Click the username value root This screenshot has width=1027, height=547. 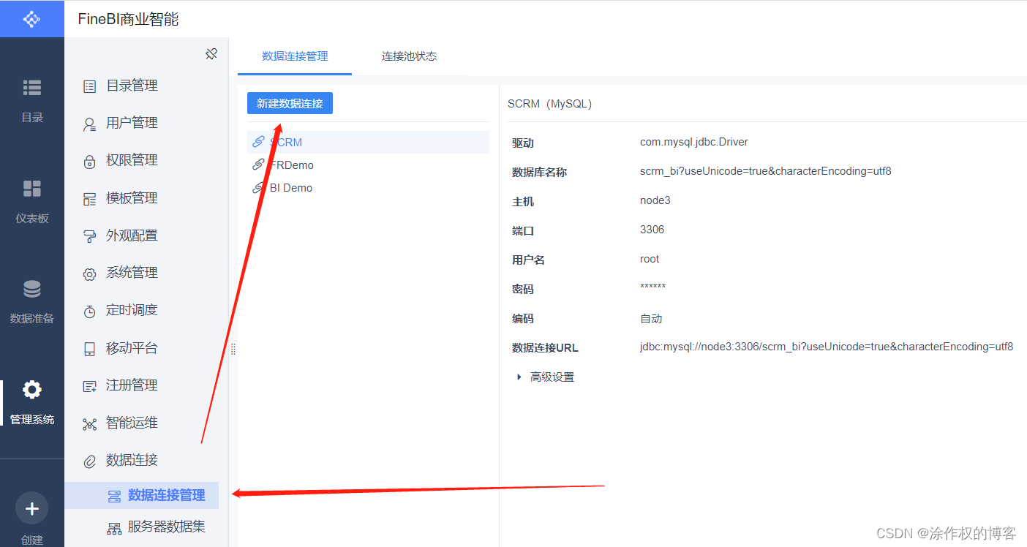pos(650,259)
